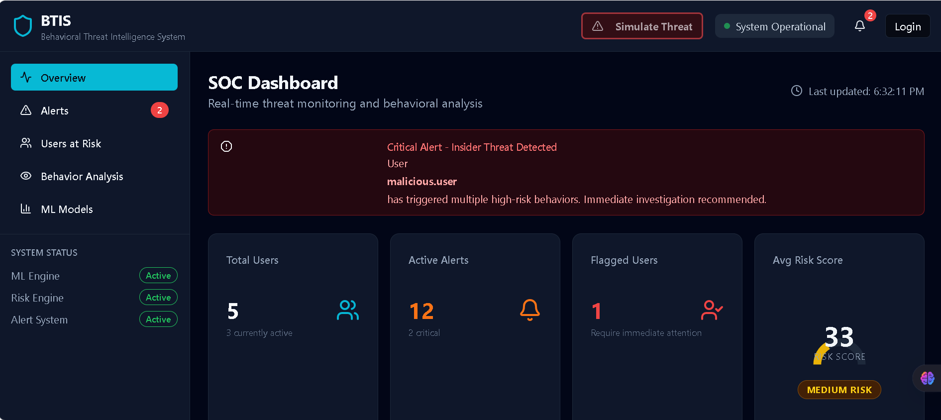Image resolution: width=941 pixels, height=420 pixels.
Task: Click the critical alert warning circle icon
Action: click(x=226, y=146)
